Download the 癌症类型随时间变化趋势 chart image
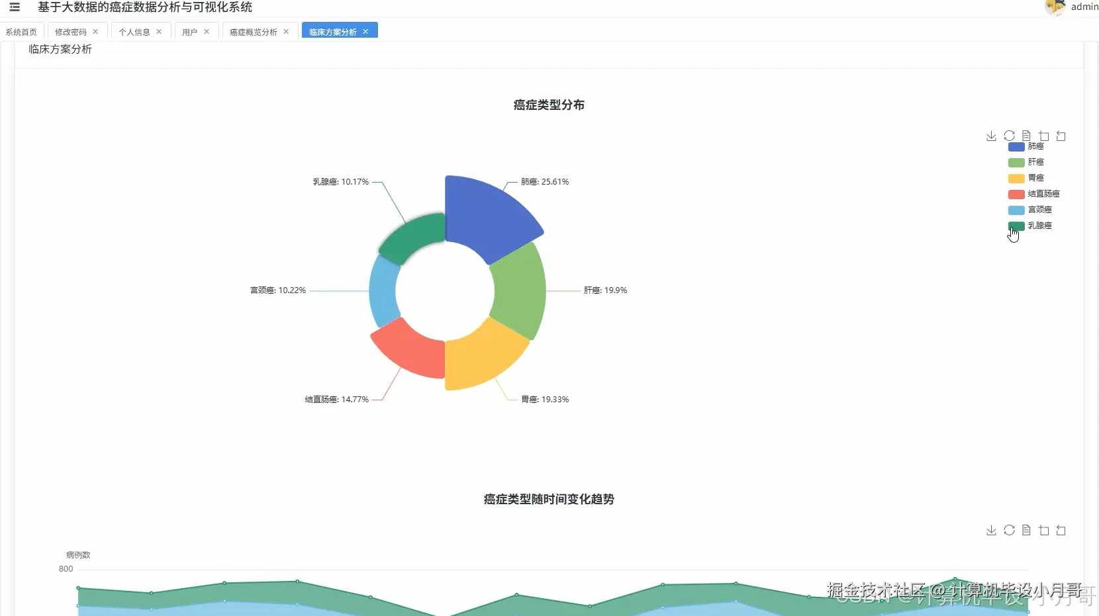Viewport: 1099px width, 616px height. tap(991, 530)
